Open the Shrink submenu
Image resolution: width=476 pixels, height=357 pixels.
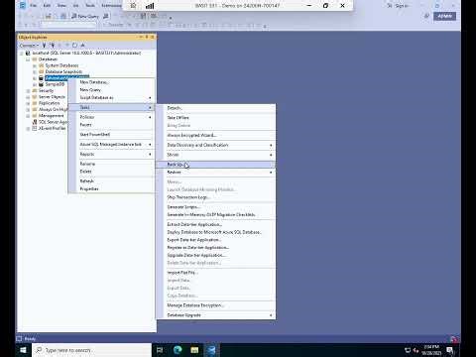215,155
